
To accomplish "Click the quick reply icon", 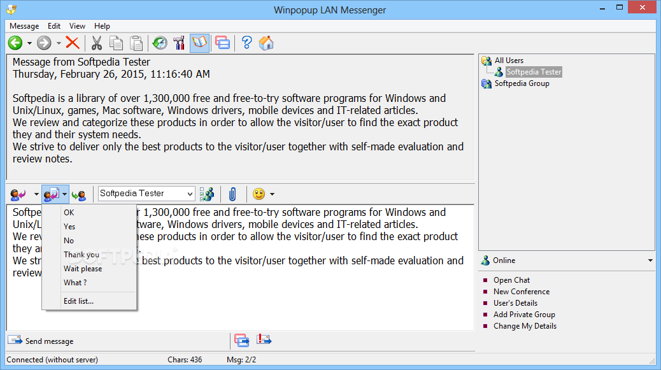I will click(52, 194).
